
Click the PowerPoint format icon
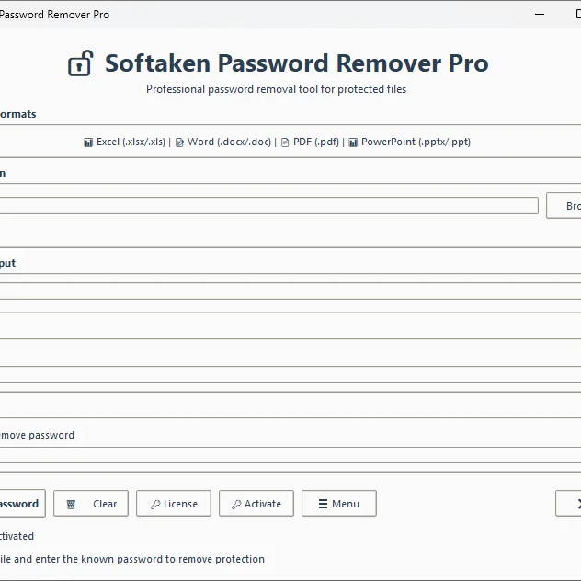353,142
